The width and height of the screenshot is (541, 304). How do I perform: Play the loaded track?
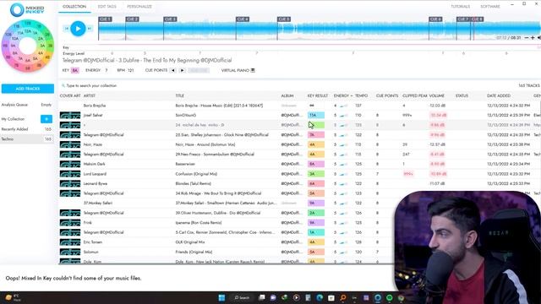(x=78, y=29)
